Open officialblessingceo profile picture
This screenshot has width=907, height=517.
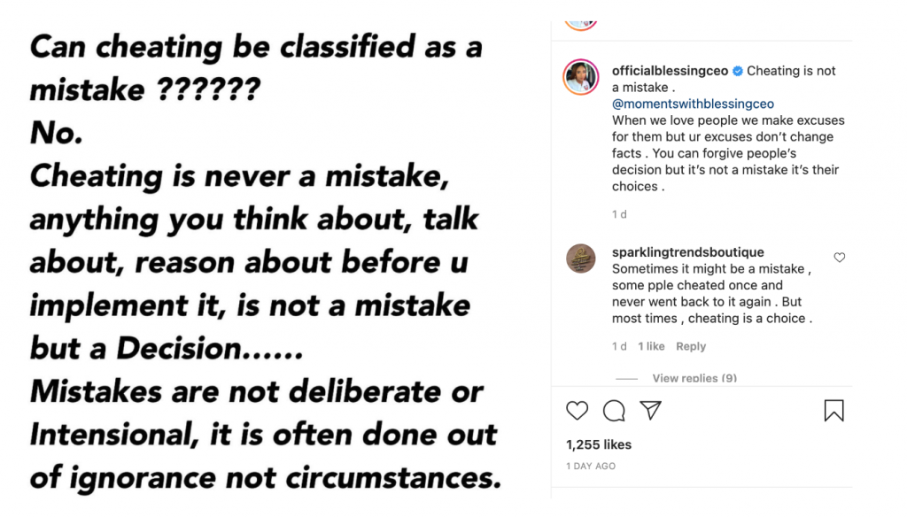click(x=581, y=78)
